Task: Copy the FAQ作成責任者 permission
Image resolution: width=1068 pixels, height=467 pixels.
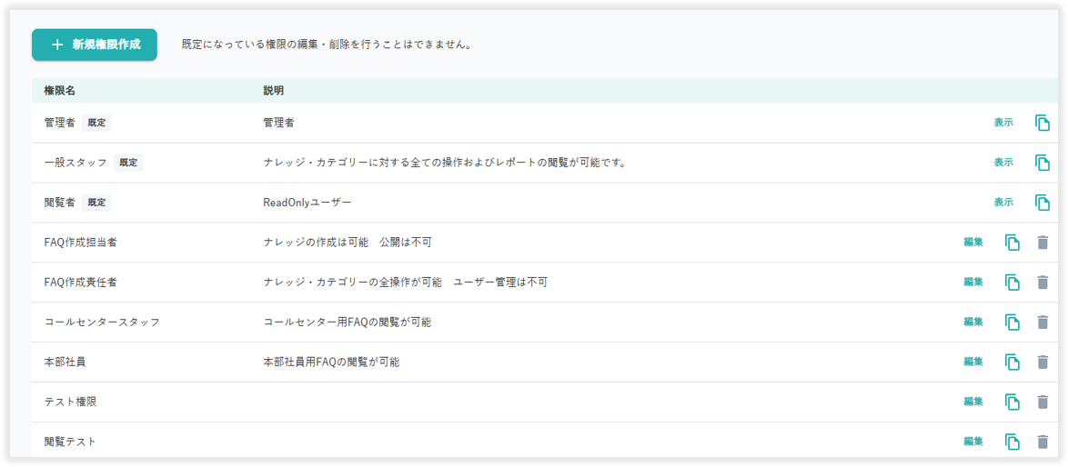Action: pos(1012,283)
